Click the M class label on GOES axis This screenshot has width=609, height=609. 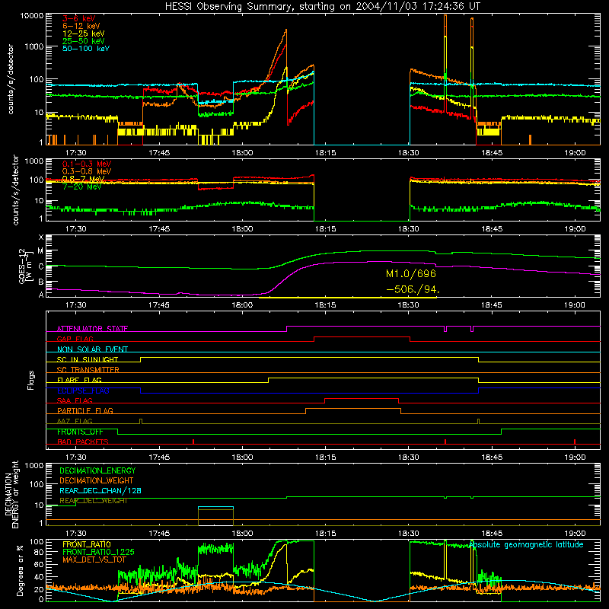(40, 251)
